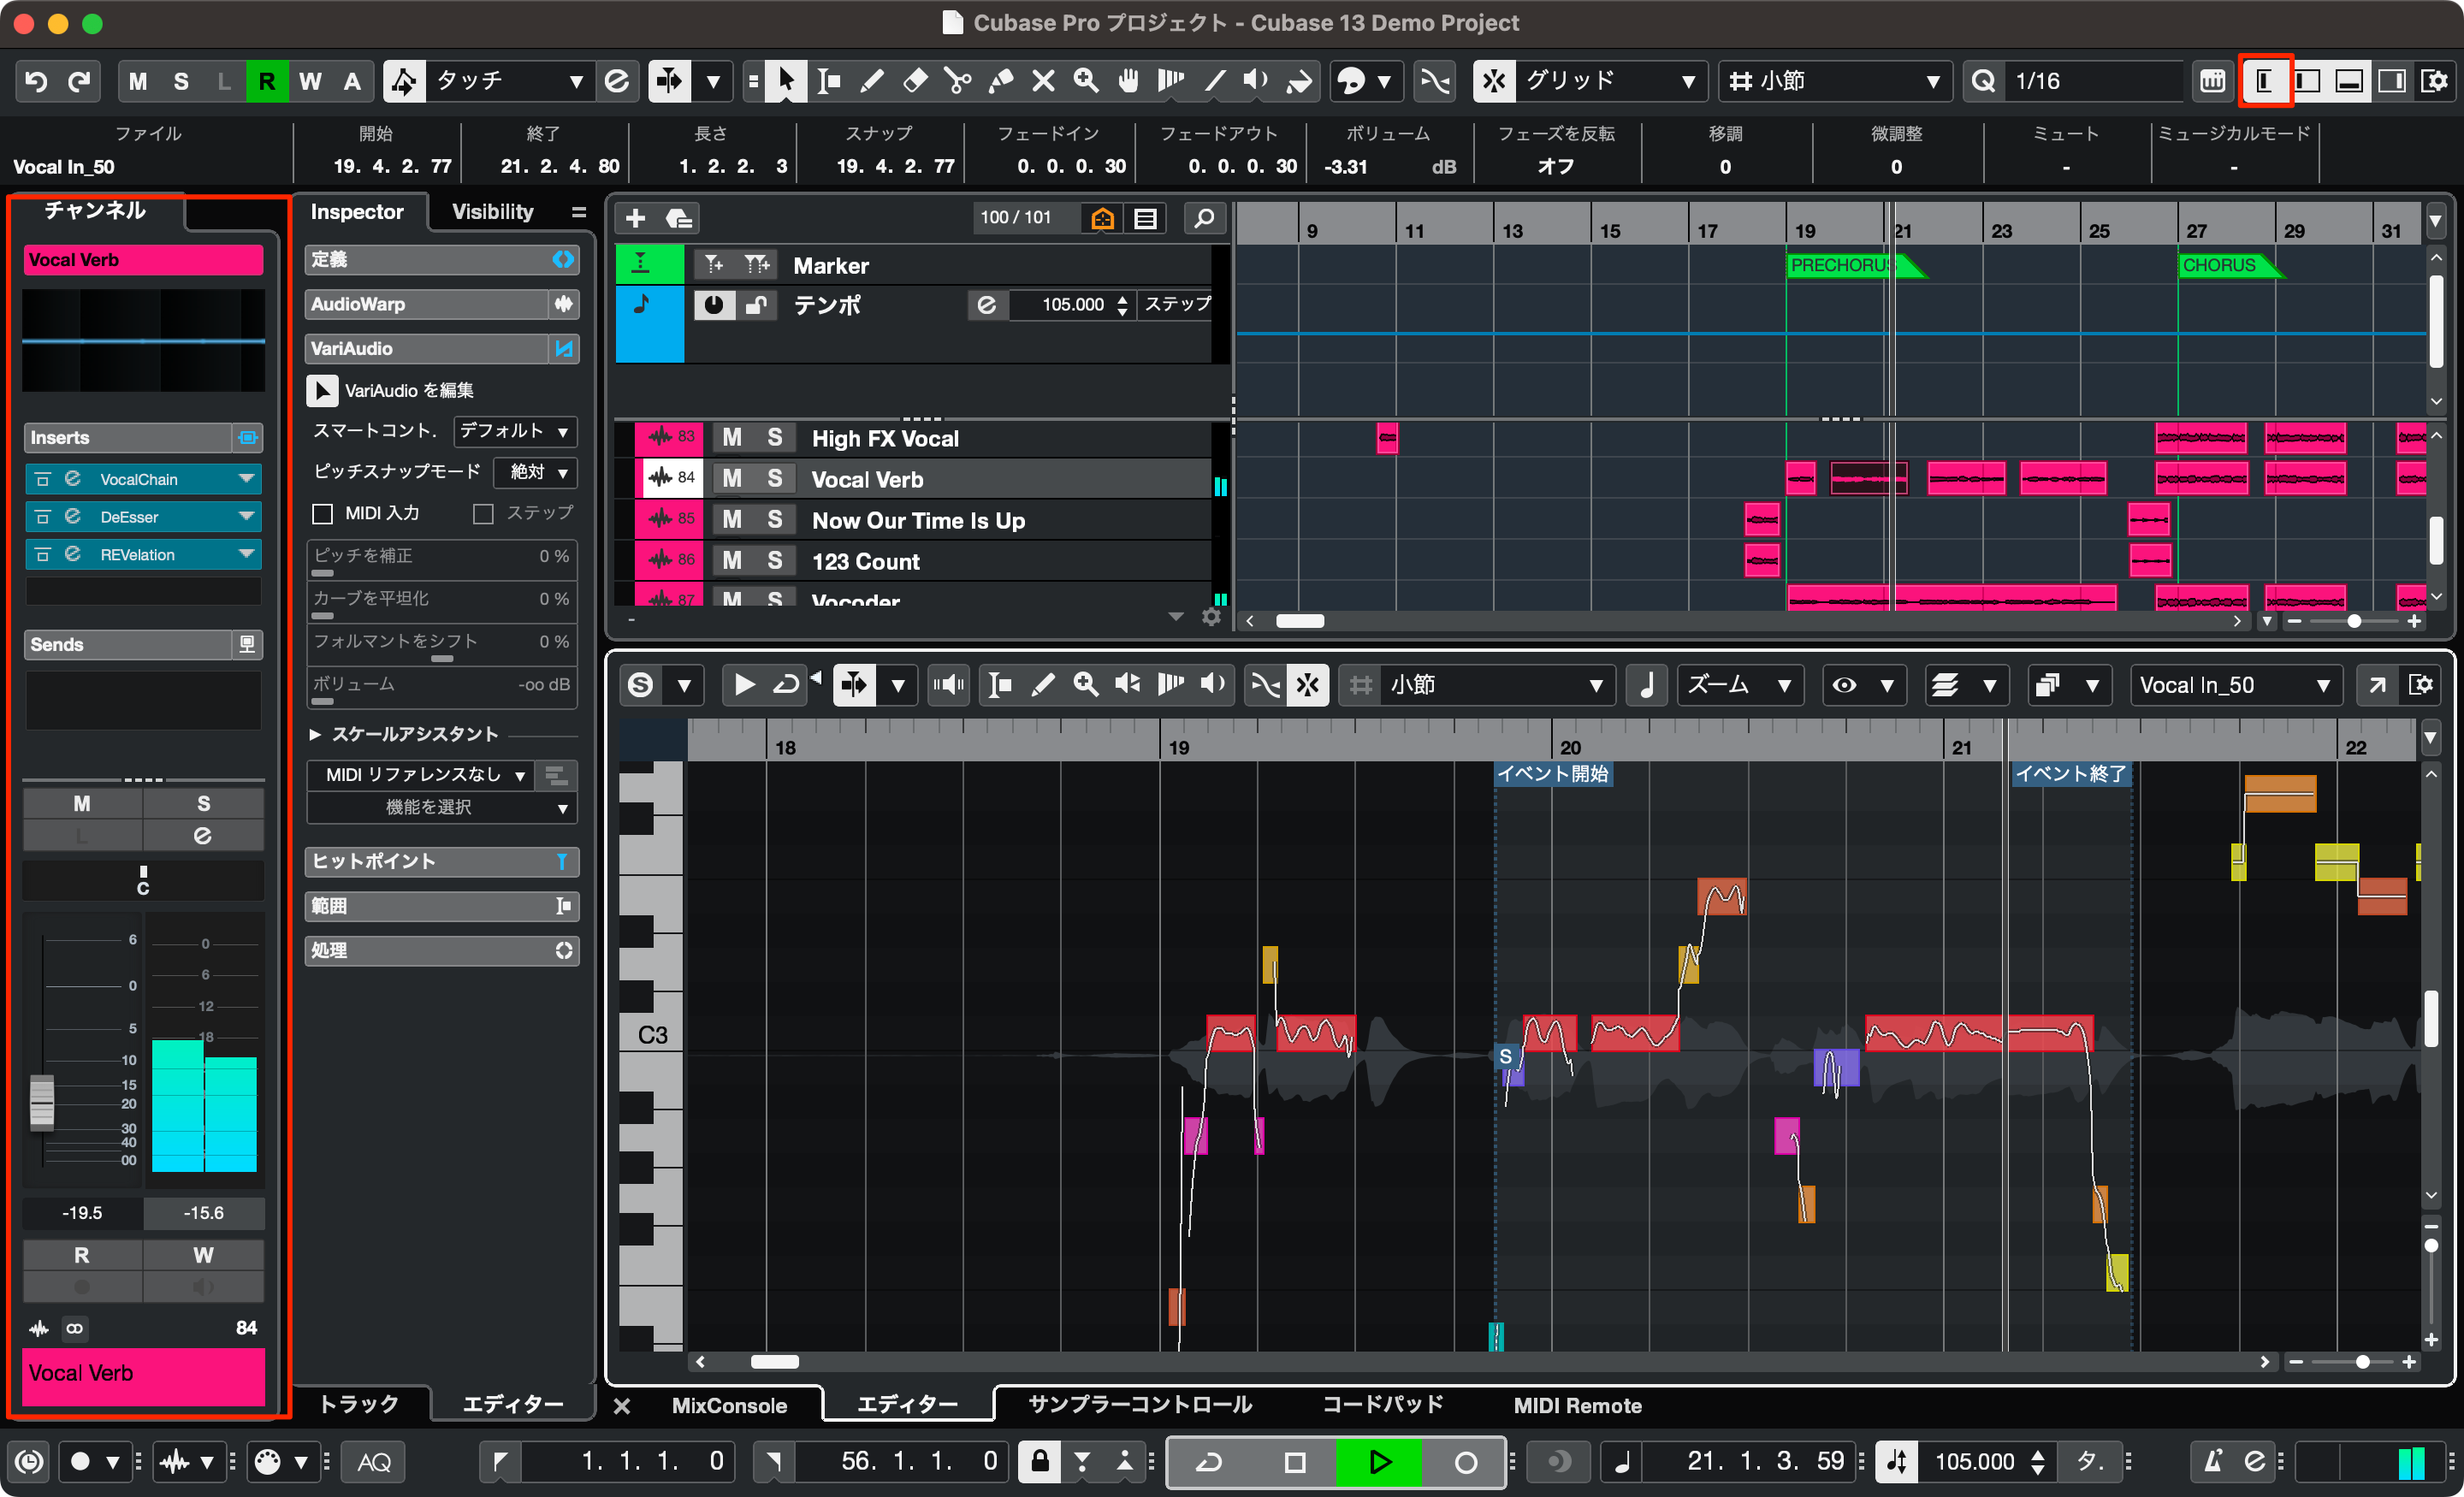Switch to the Visibility tab
This screenshot has width=2464, height=1497.
(x=492, y=211)
